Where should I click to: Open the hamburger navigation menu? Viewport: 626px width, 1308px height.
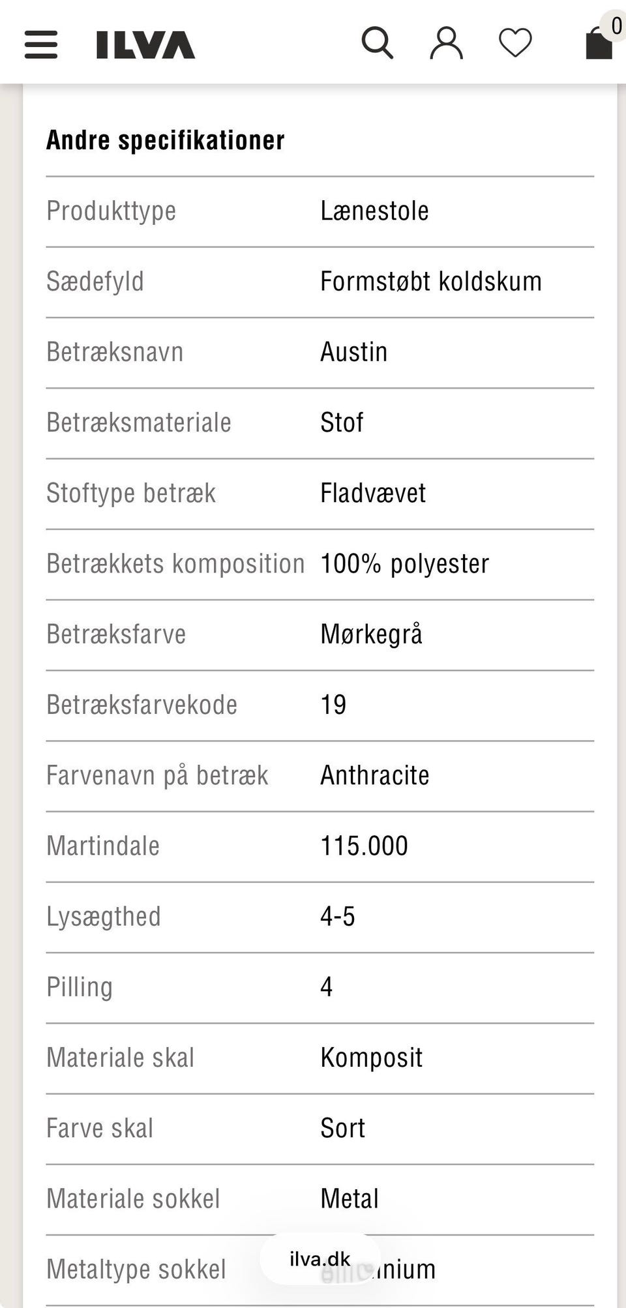(x=41, y=44)
